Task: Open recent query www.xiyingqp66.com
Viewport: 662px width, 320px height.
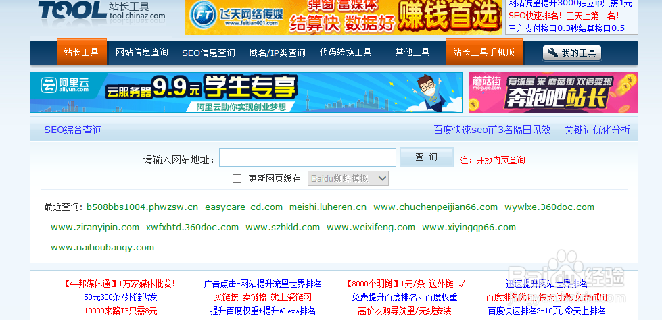Action: pos(469,228)
